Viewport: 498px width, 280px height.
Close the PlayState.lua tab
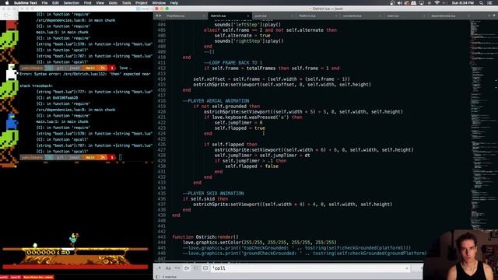[x=204, y=16]
